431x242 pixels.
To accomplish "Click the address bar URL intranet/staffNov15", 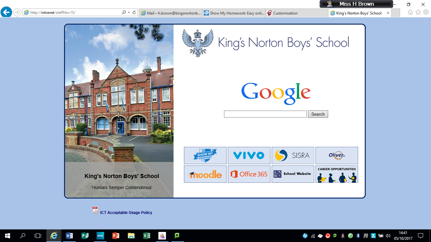I will coord(53,13).
